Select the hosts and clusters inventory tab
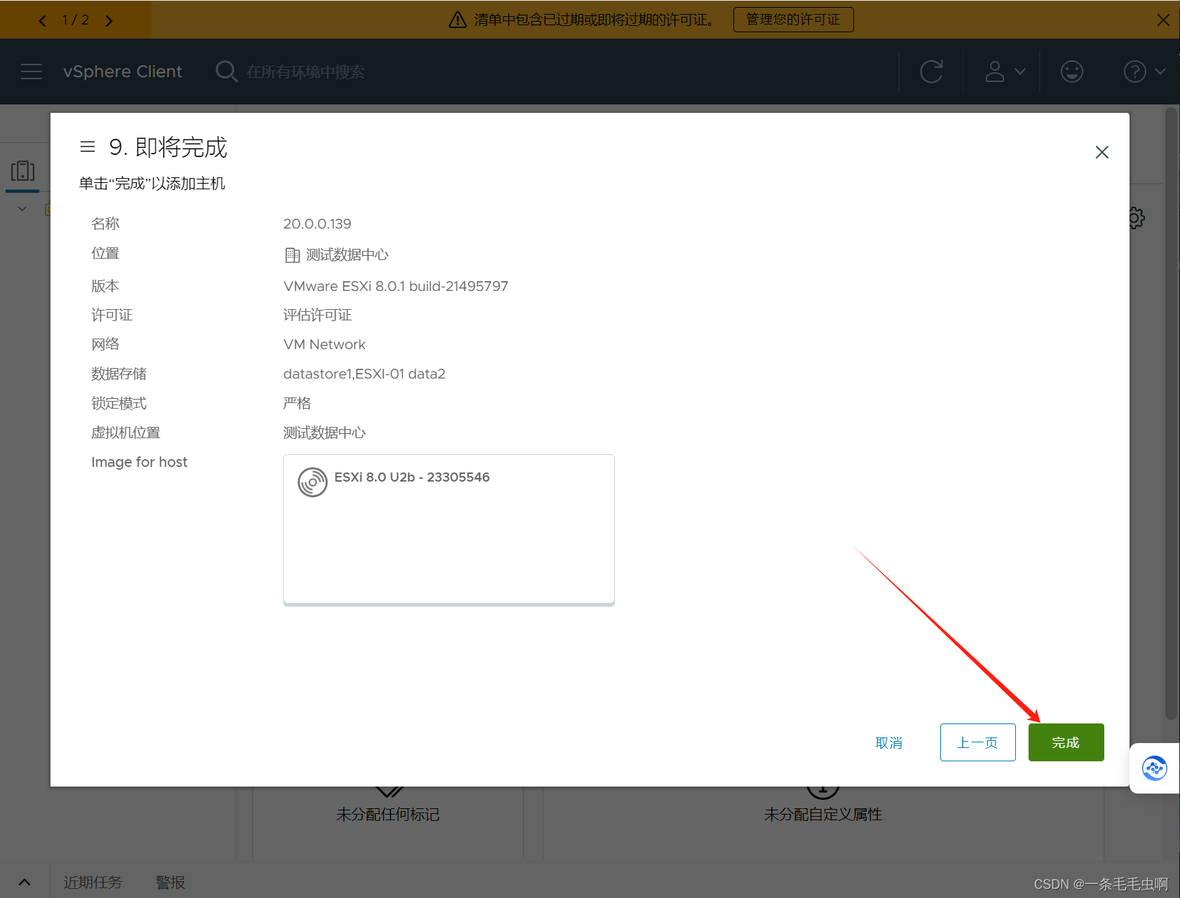 22,171
